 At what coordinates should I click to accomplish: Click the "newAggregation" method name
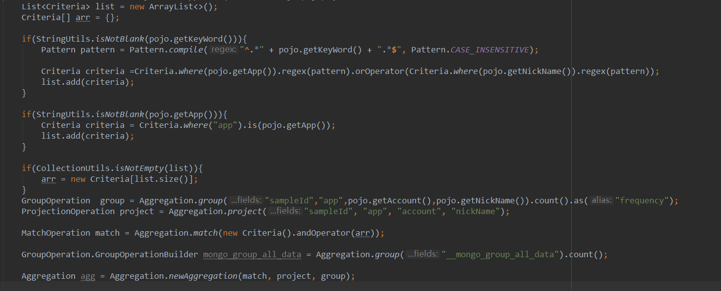[x=203, y=276]
